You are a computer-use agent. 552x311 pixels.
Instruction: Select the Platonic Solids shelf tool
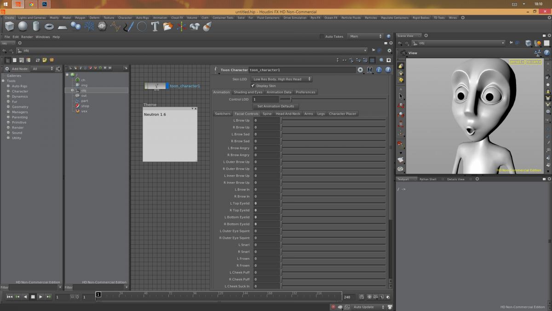pos(102,26)
